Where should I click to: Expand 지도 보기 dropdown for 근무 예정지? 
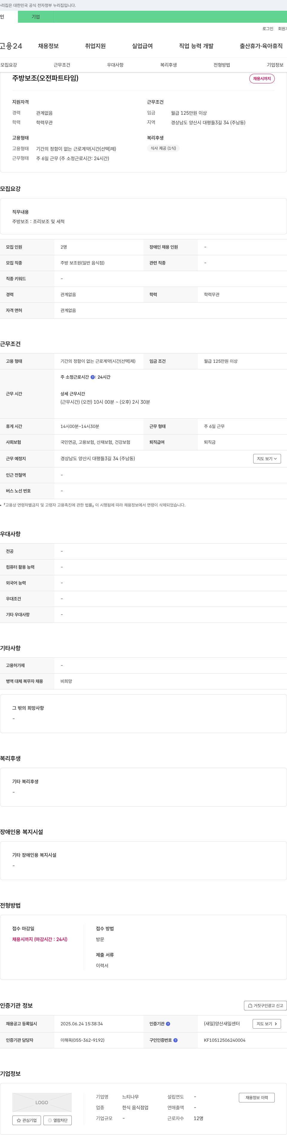tap(267, 459)
